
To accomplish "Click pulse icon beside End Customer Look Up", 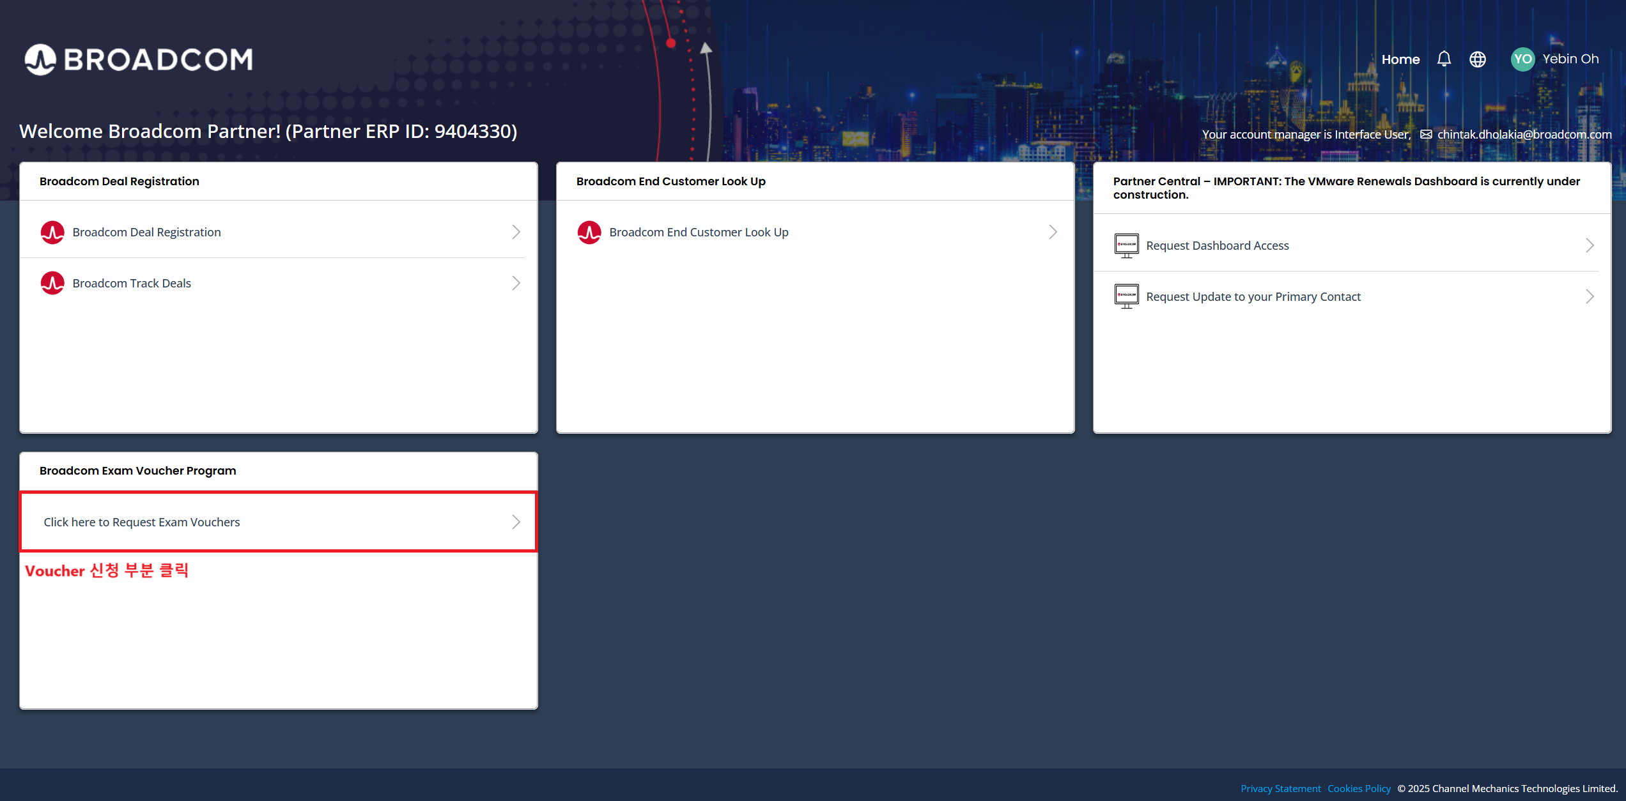I will click(x=589, y=233).
